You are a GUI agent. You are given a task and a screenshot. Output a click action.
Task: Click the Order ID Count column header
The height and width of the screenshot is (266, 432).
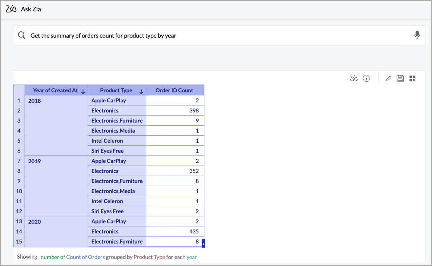tap(174, 90)
